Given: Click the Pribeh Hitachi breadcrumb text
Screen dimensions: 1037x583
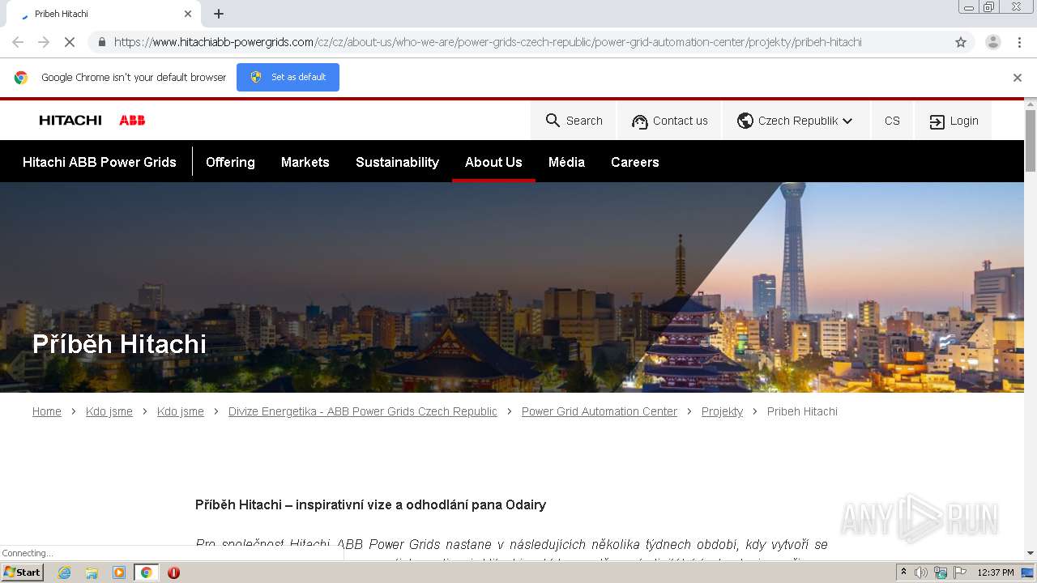Looking at the screenshot, I should click(x=802, y=411).
